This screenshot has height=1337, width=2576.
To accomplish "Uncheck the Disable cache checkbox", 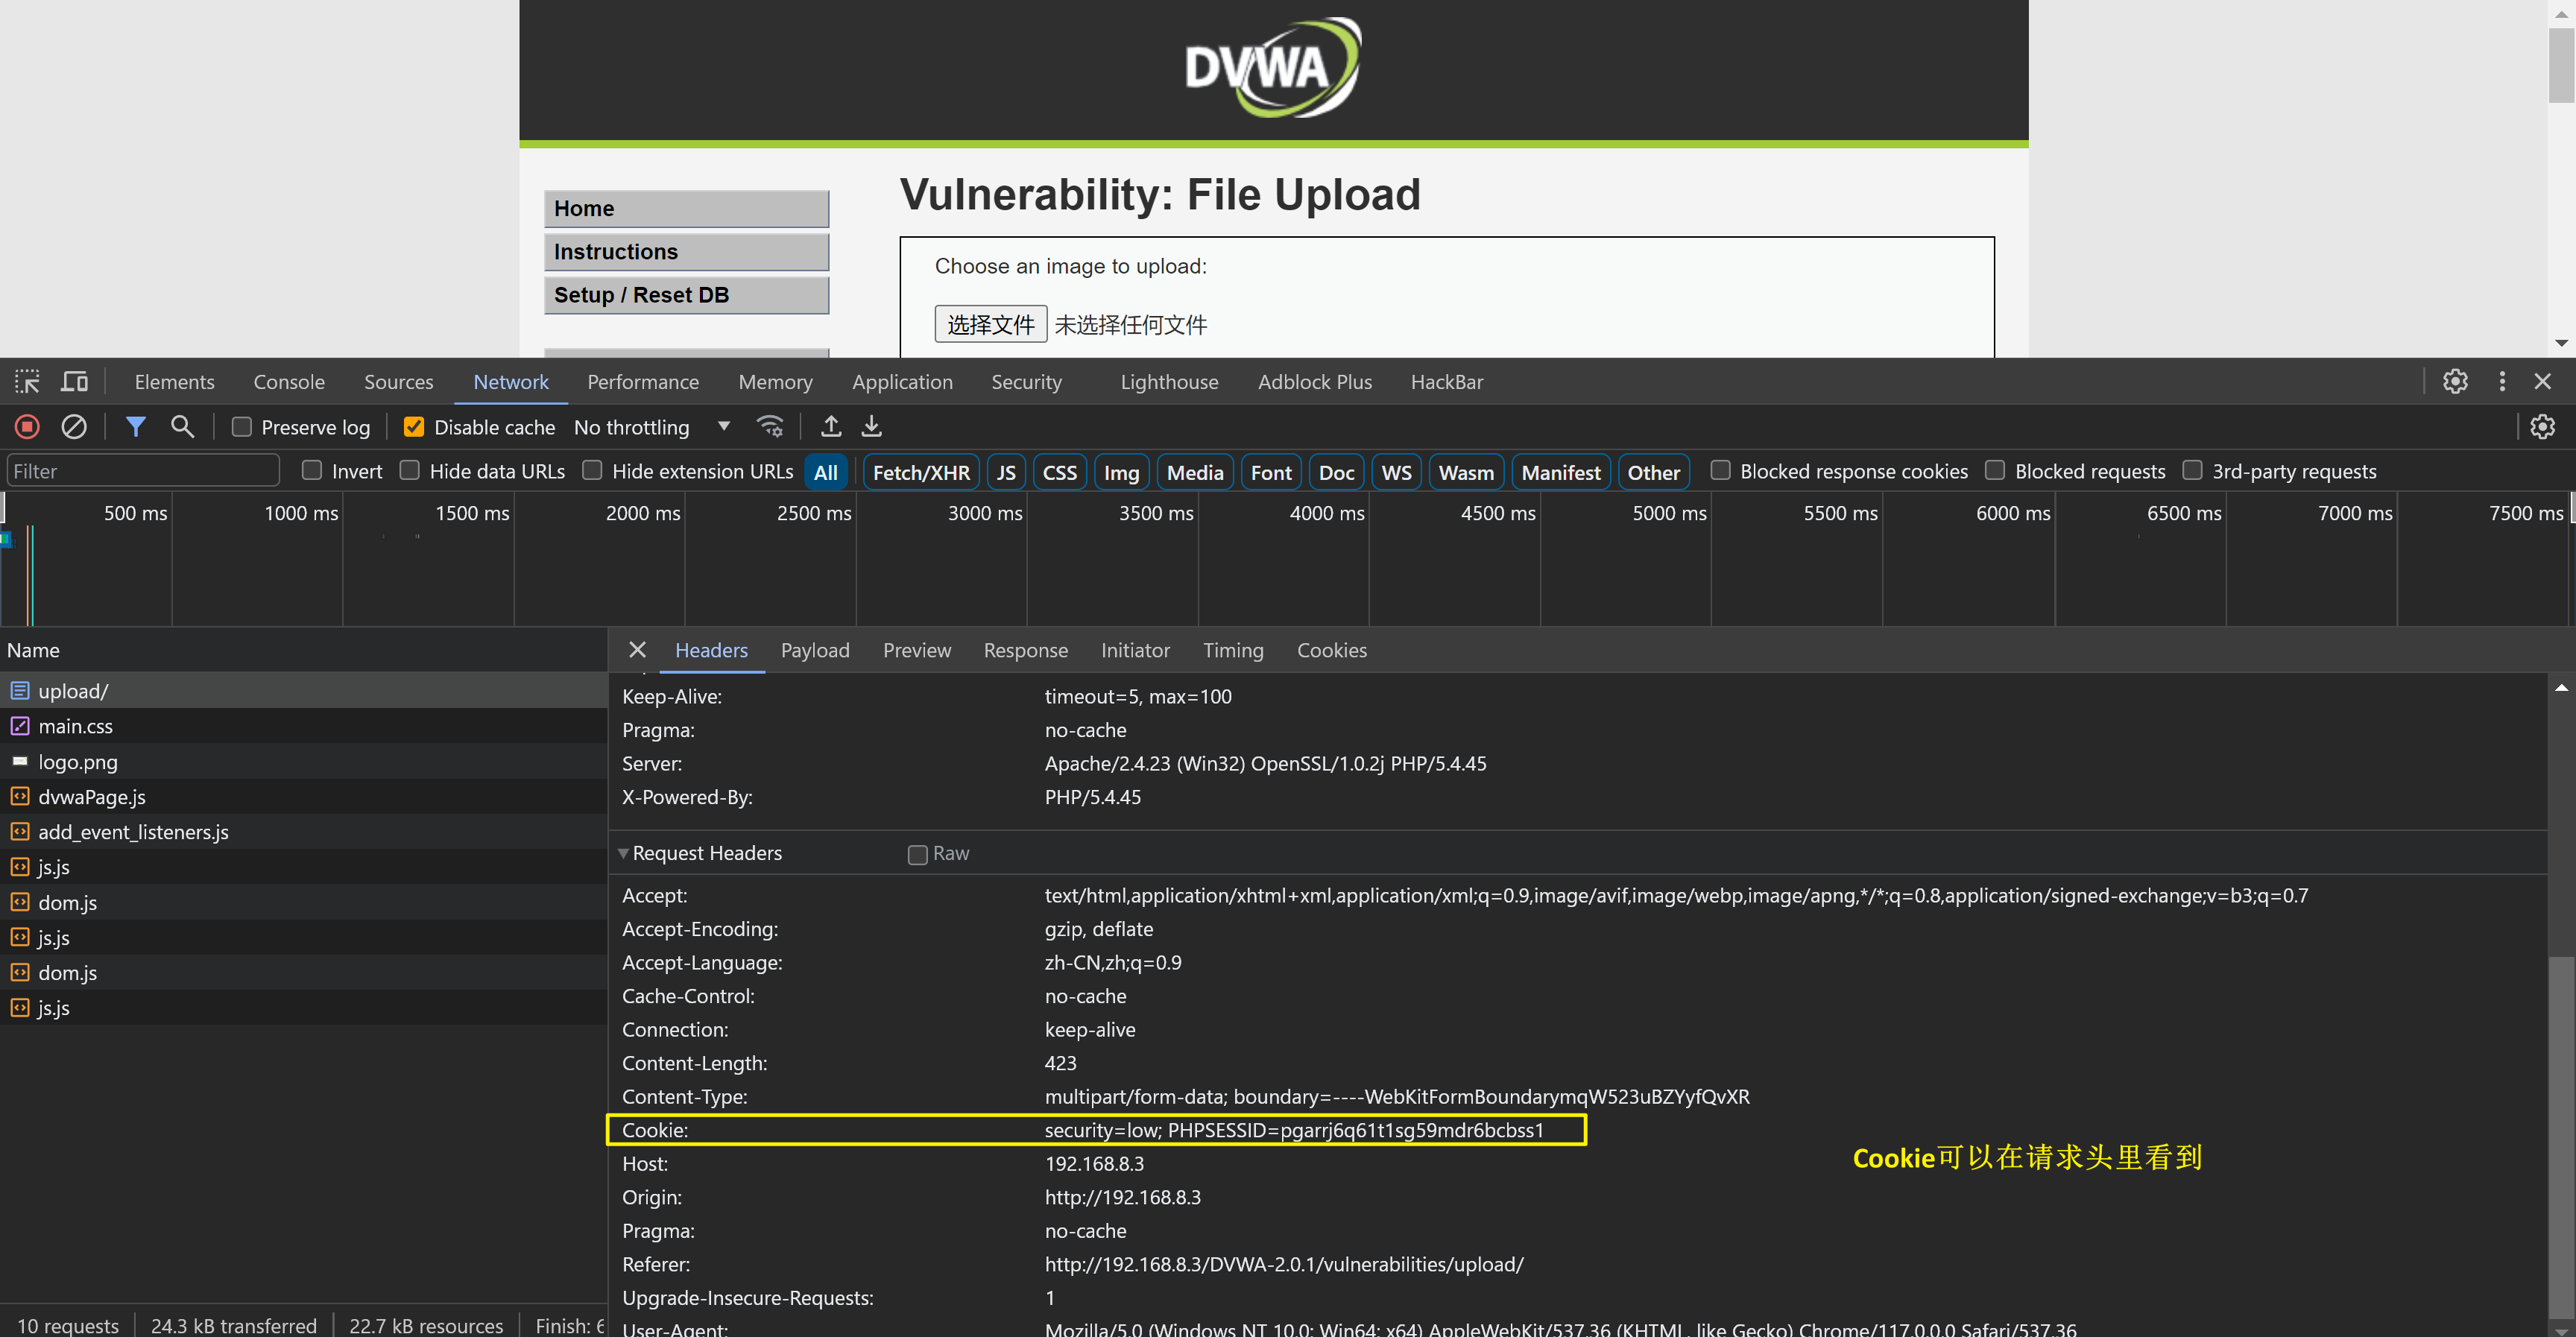I will [413, 428].
